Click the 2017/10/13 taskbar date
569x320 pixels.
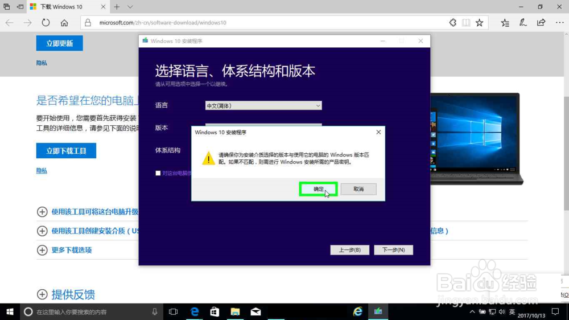point(531,315)
